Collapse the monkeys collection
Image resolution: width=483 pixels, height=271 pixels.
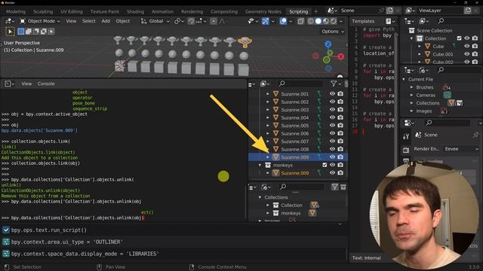(x=260, y=166)
